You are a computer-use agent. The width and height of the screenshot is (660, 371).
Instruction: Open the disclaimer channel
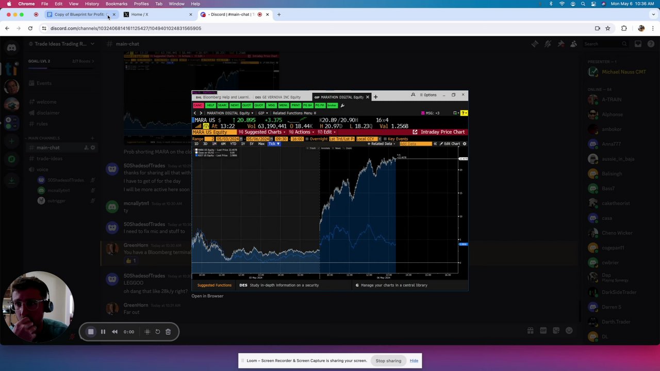[x=48, y=113]
